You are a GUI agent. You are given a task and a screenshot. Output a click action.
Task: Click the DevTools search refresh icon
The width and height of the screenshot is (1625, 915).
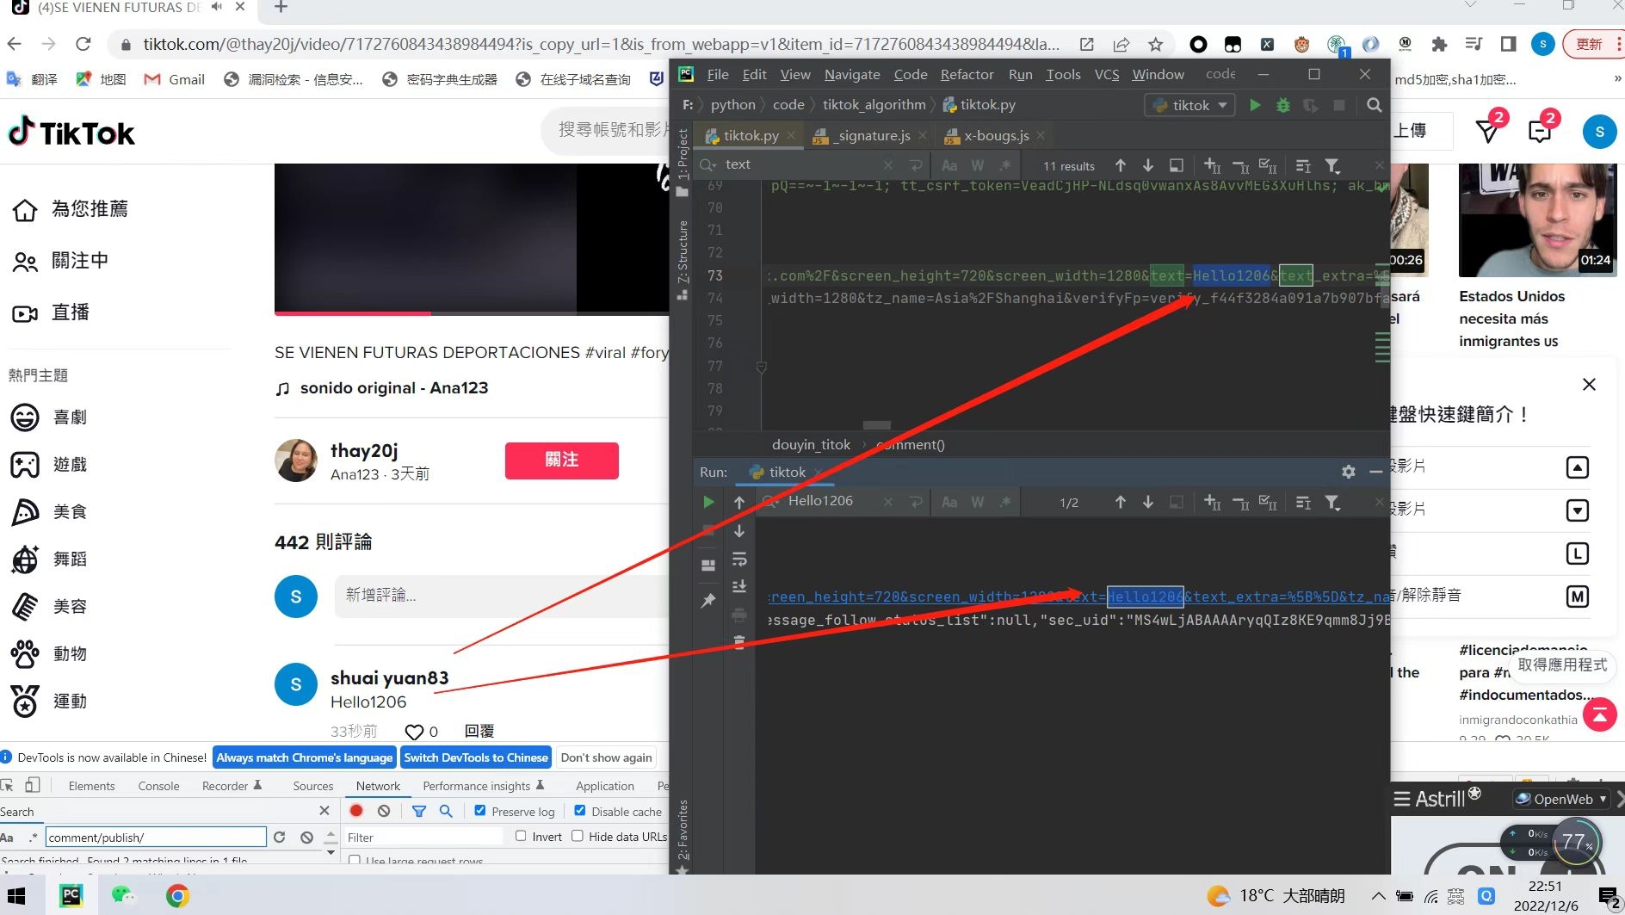(280, 837)
